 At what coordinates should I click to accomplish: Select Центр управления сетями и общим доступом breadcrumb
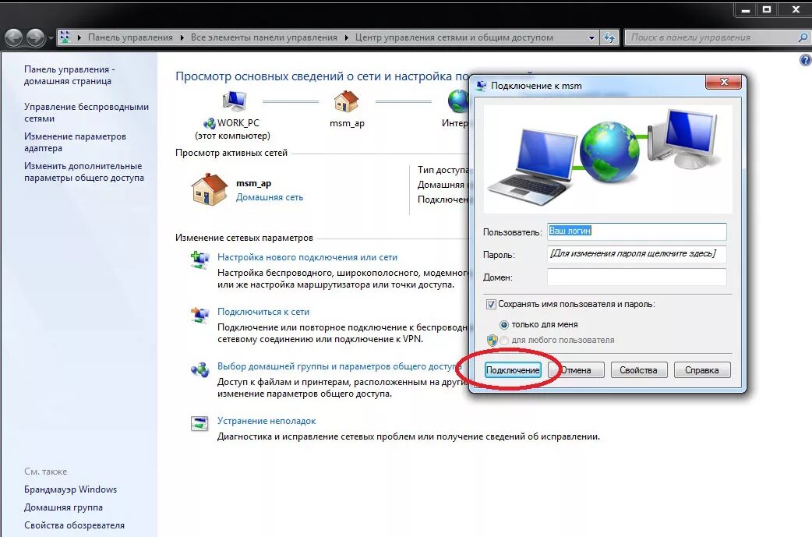(x=454, y=37)
